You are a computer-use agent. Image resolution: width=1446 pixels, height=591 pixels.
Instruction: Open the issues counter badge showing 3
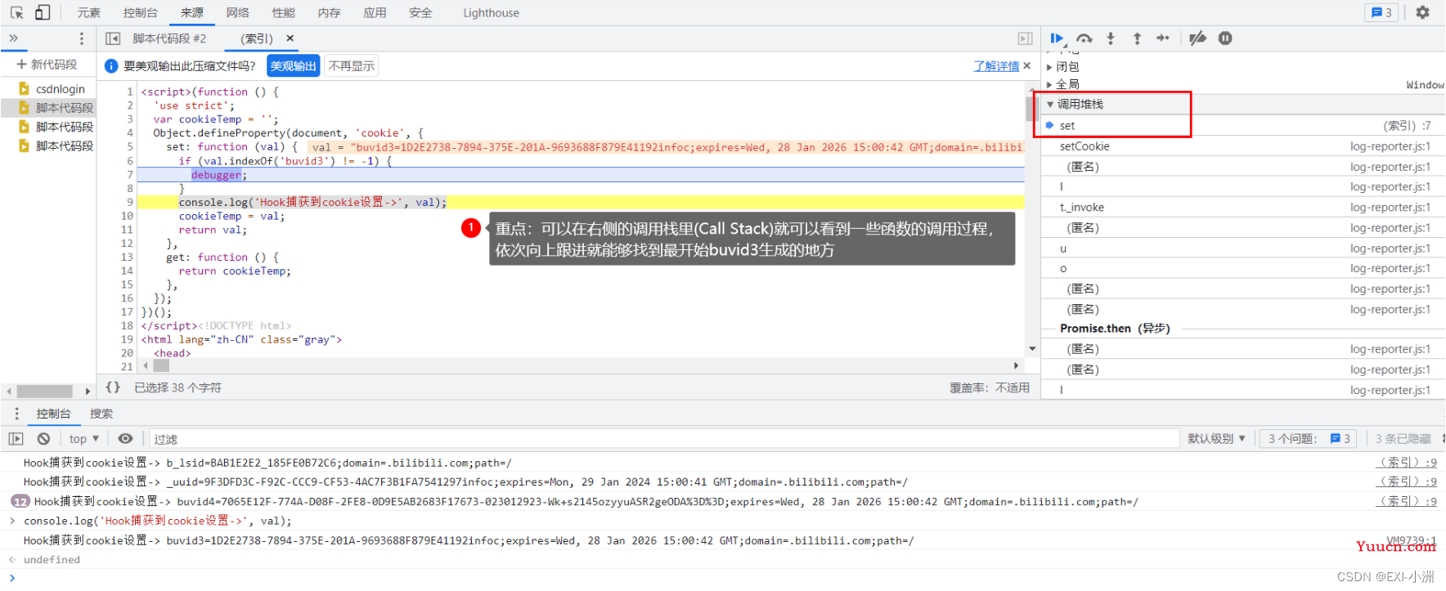1382,12
